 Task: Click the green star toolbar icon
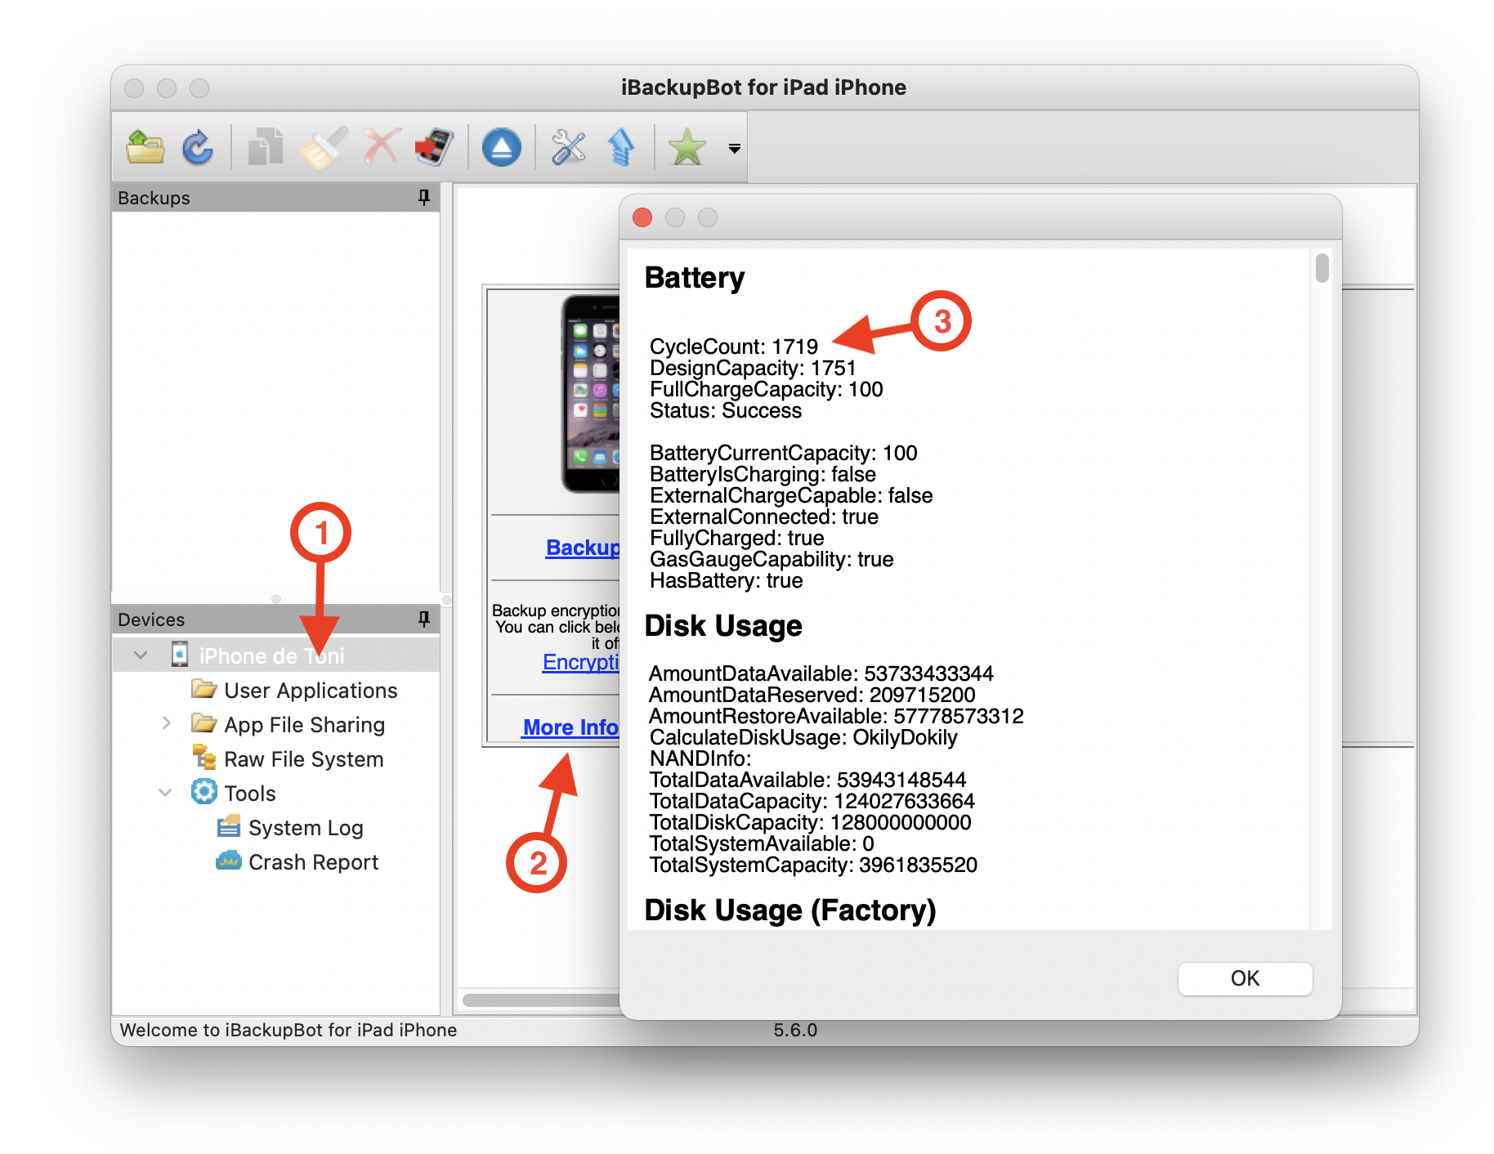pyautogui.click(x=687, y=148)
